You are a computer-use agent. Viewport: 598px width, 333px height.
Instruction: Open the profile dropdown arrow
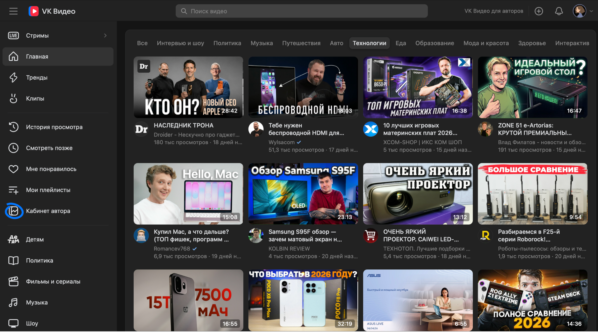point(592,11)
